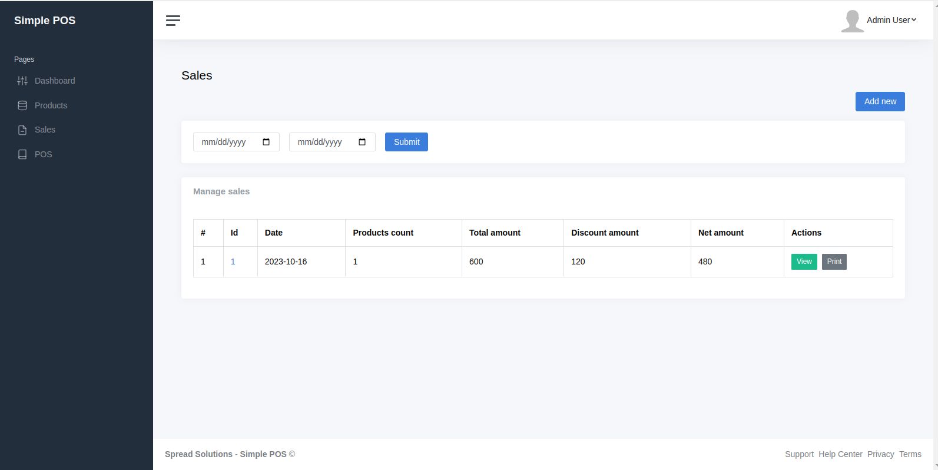Expand the Admin User dropdown menu
Screen dimensions: 938x470
coord(891,20)
